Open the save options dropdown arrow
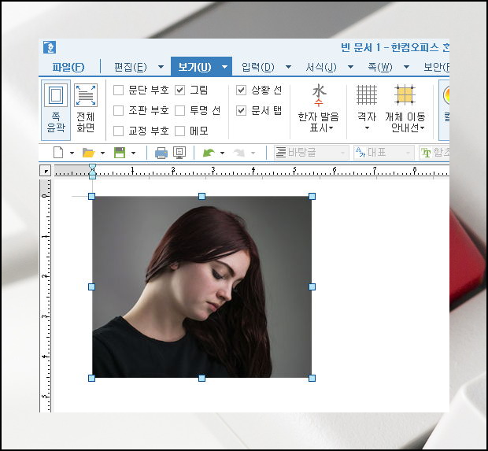Image resolution: width=488 pixels, height=451 pixels. pos(133,153)
